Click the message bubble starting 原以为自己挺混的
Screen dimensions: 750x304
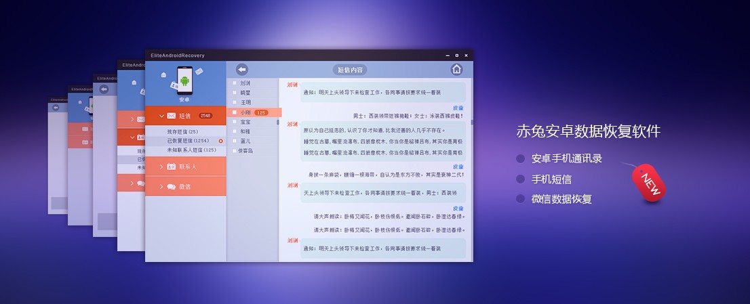[x=382, y=141]
